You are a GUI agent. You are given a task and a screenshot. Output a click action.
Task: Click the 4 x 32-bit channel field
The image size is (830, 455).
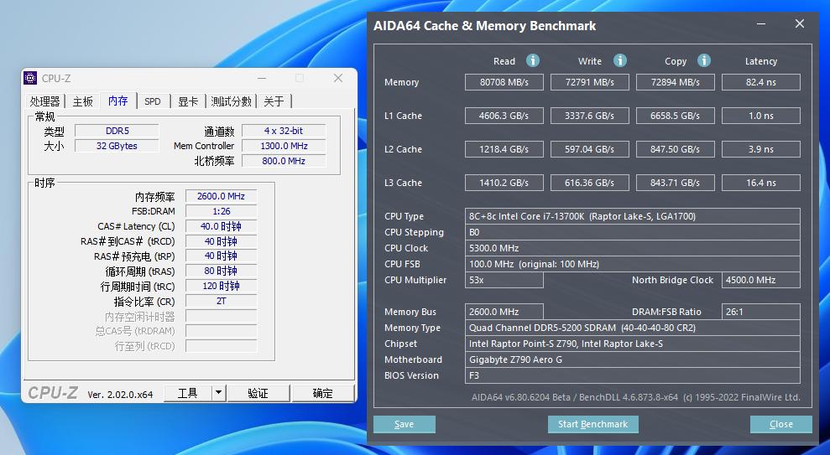click(x=284, y=131)
